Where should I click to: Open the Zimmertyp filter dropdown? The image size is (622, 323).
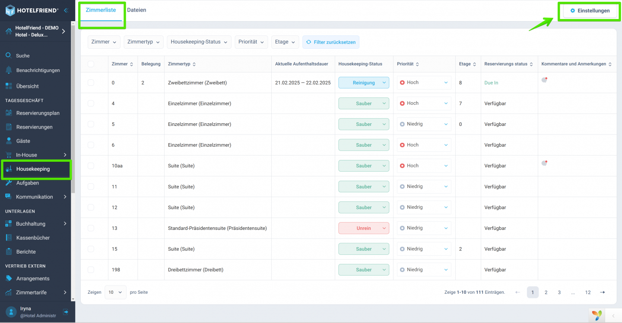pos(143,42)
